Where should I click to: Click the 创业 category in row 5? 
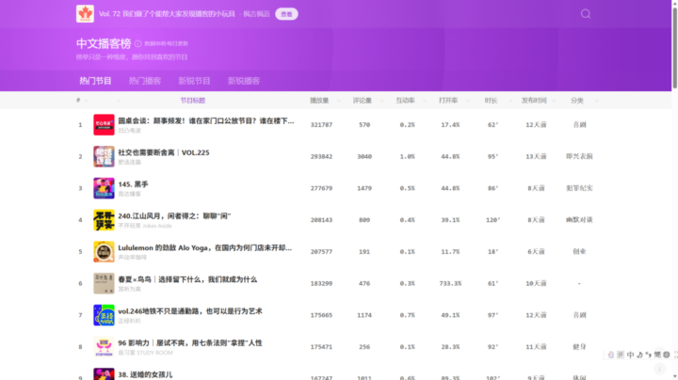579,252
